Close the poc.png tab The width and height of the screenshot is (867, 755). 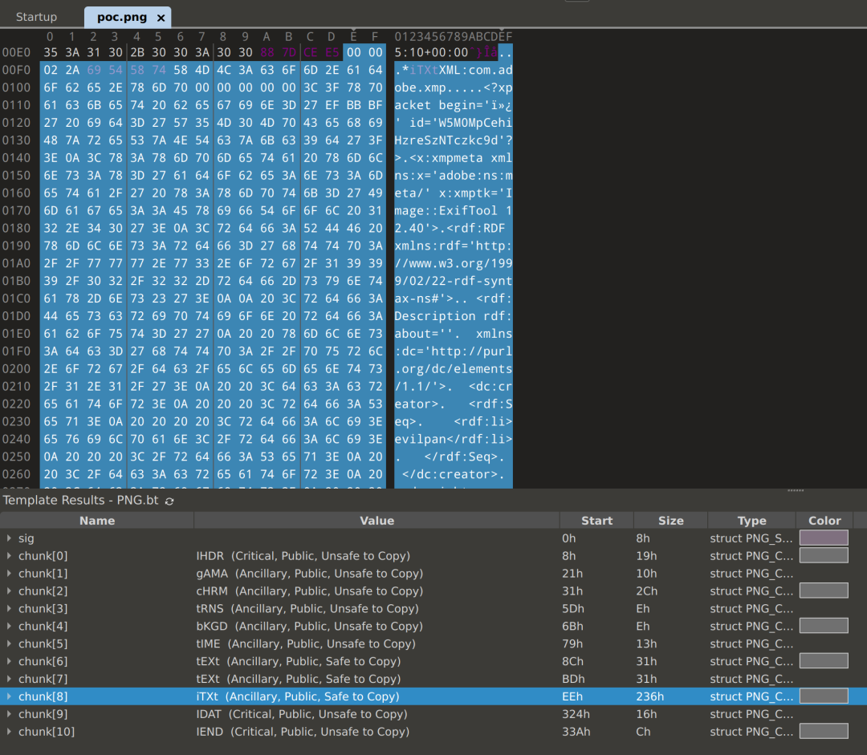161,18
